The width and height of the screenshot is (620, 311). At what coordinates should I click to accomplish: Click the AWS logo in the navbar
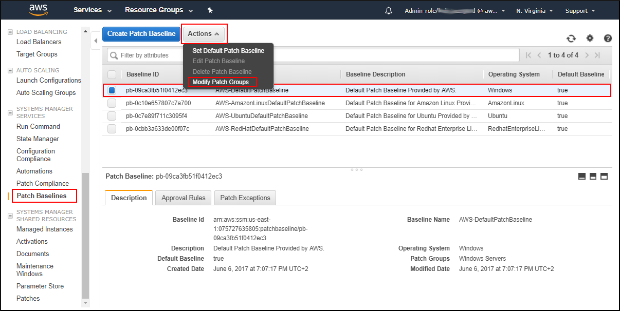point(38,10)
